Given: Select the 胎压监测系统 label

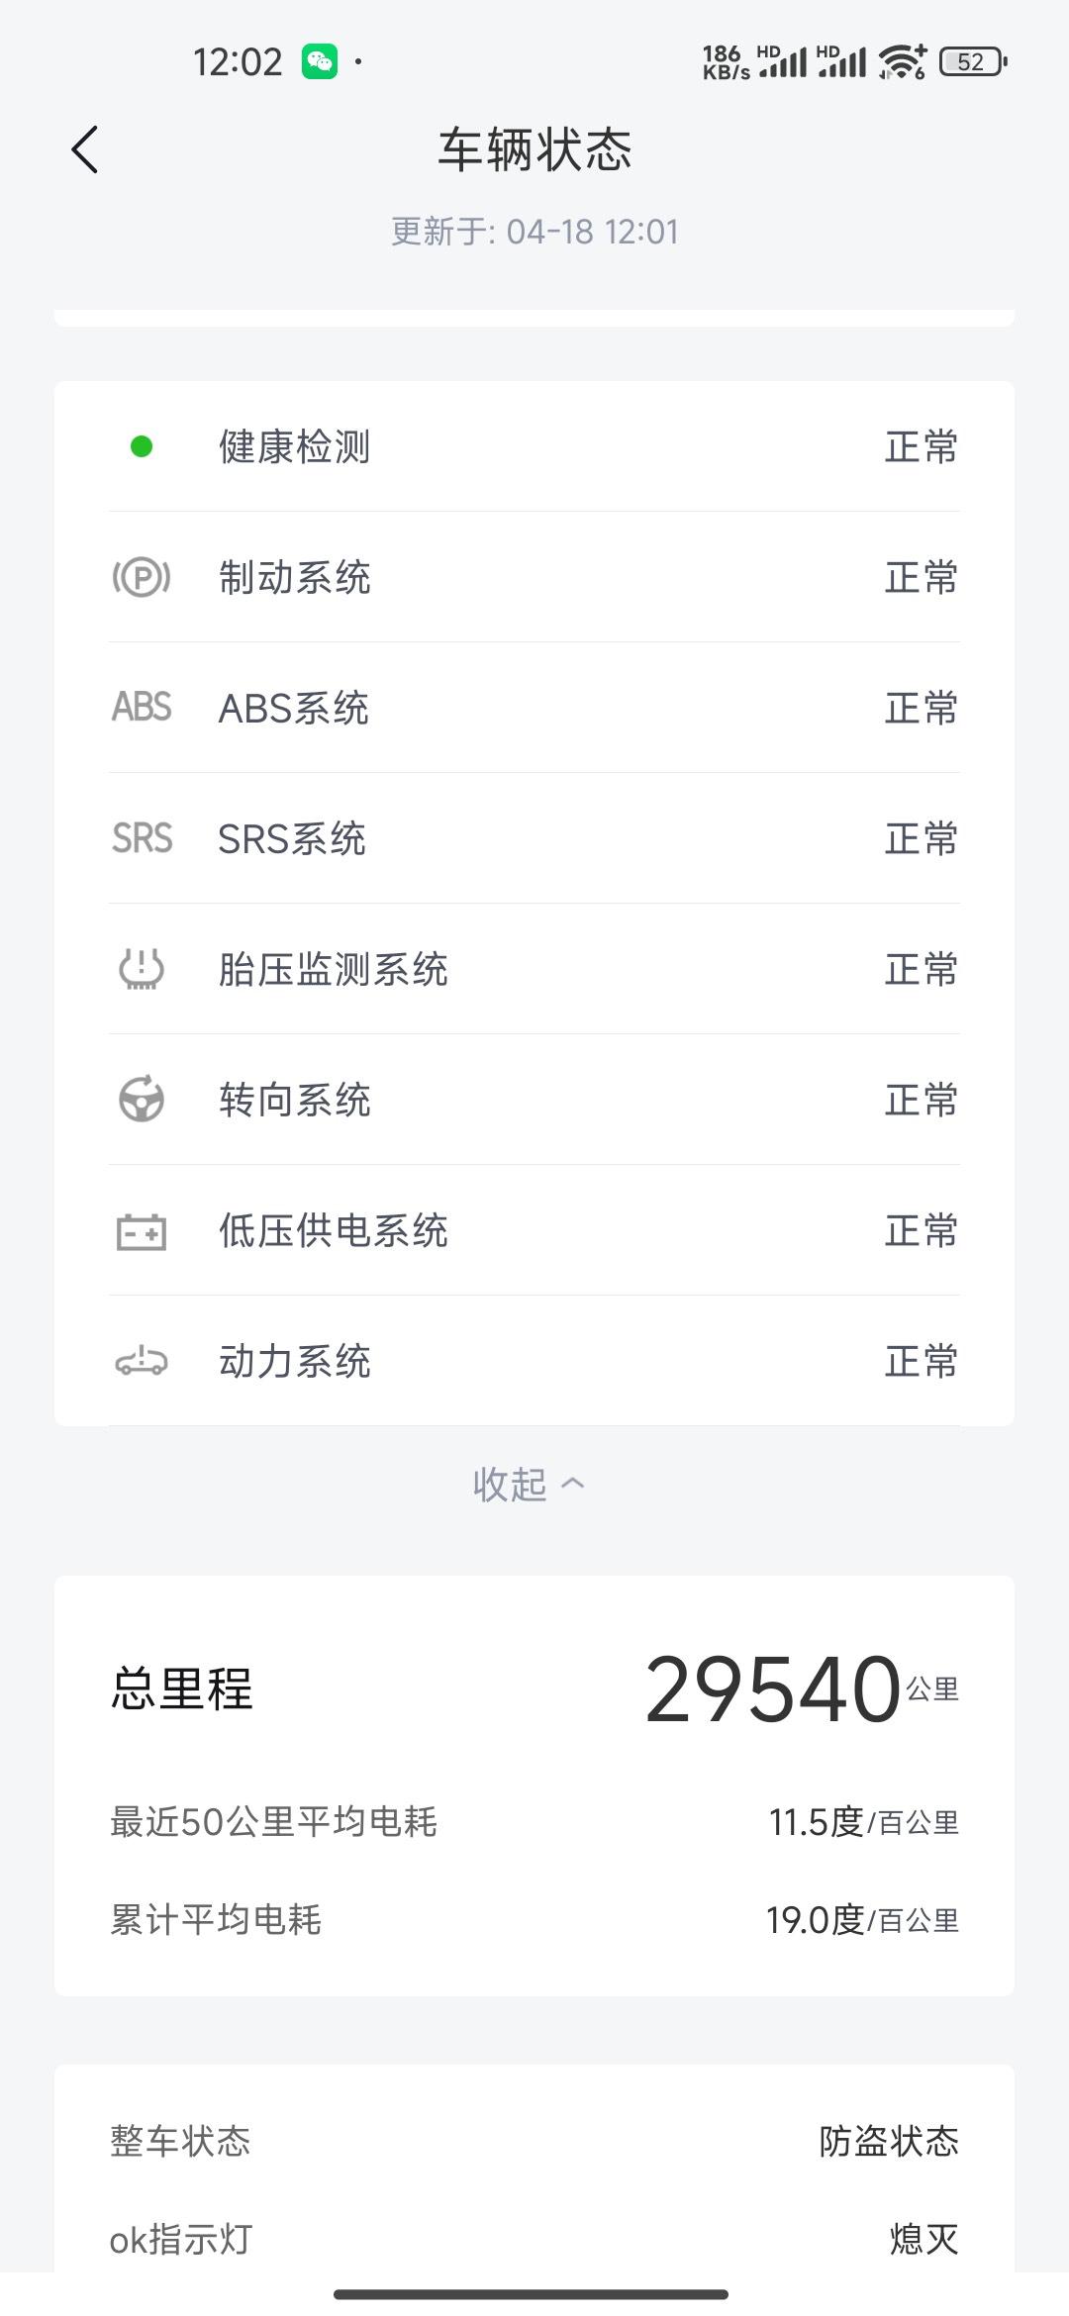Looking at the screenshot, I should pos(334,970).
